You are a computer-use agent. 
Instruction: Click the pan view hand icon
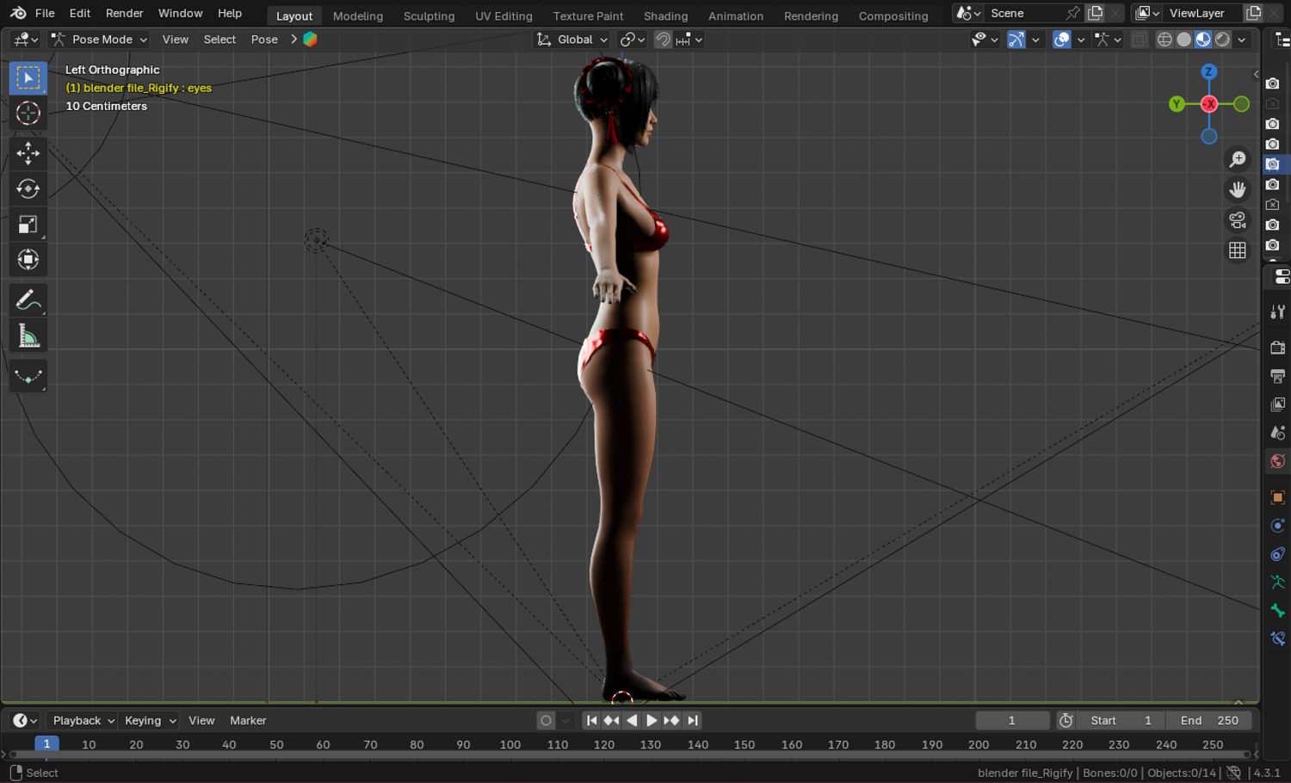(1238, 189)
